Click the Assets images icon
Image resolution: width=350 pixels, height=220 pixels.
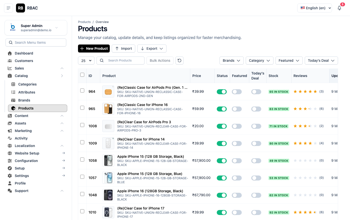coord(10,123)
